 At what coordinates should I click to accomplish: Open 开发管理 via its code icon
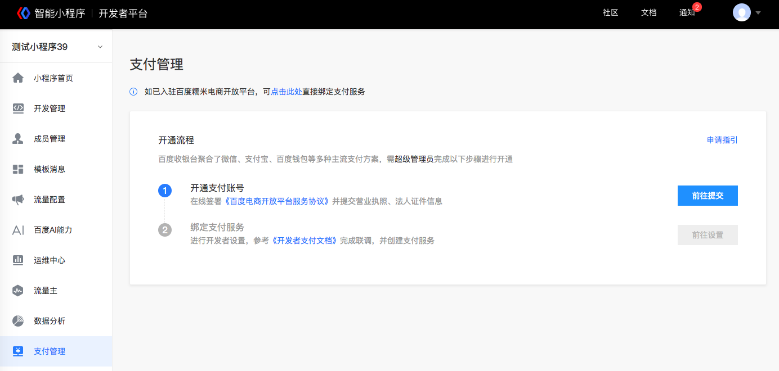17,108
